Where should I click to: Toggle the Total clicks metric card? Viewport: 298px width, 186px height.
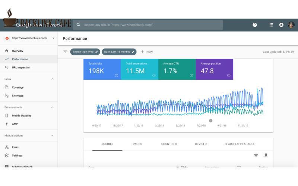(102, 69)
